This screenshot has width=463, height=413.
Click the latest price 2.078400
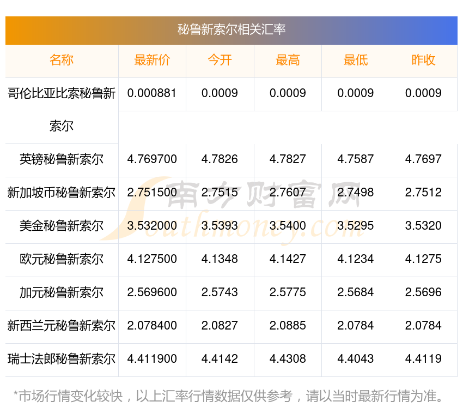(152, 326)
